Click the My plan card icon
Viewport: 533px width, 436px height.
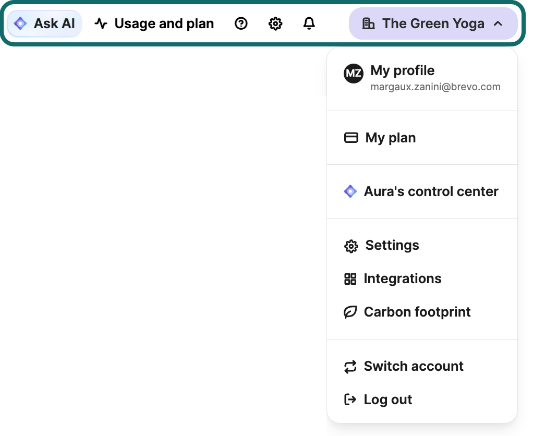pyautogui.click(x=351, y=138)
